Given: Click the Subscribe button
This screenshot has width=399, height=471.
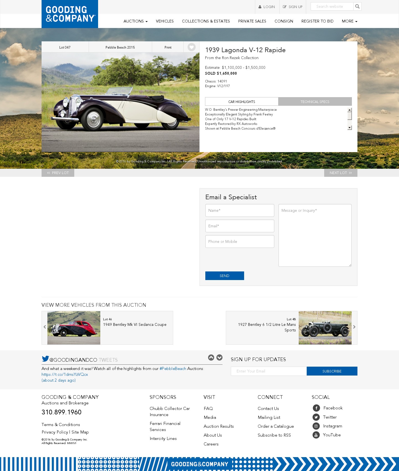Looking at the screenshot, I should pyautogui.click(x=332, y=371).
